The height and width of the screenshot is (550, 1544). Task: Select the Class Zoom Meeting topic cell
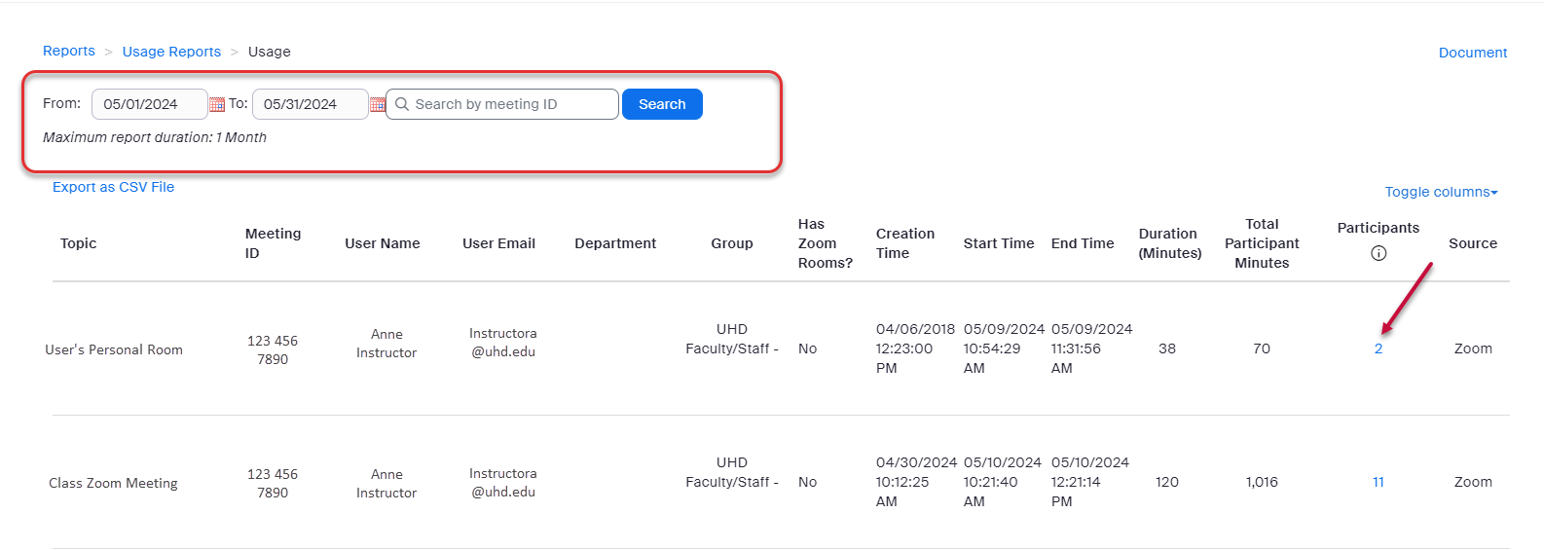(113, 483)
